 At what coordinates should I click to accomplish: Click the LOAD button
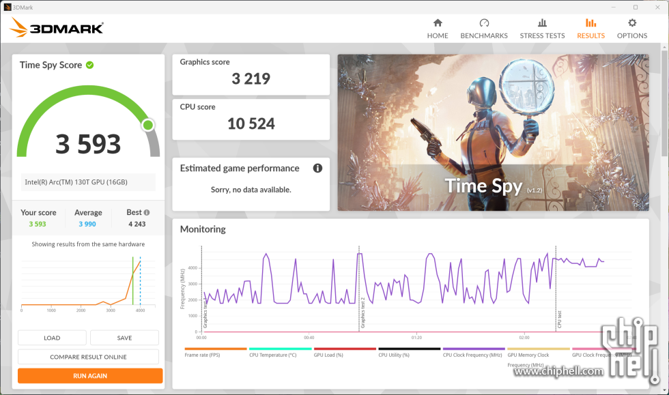tap(52, 338)
